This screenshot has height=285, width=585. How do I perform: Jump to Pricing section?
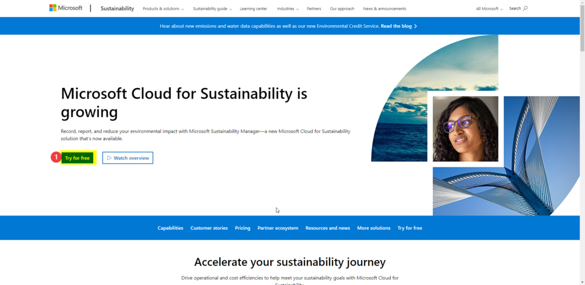[x=242, y=228]
